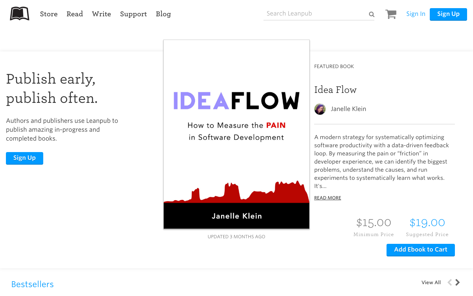Image resolution: width=473 pixels, height=296 pixels.
Task: Select the Sign In link
Action: pyautogui.click(x=416, y=14)
